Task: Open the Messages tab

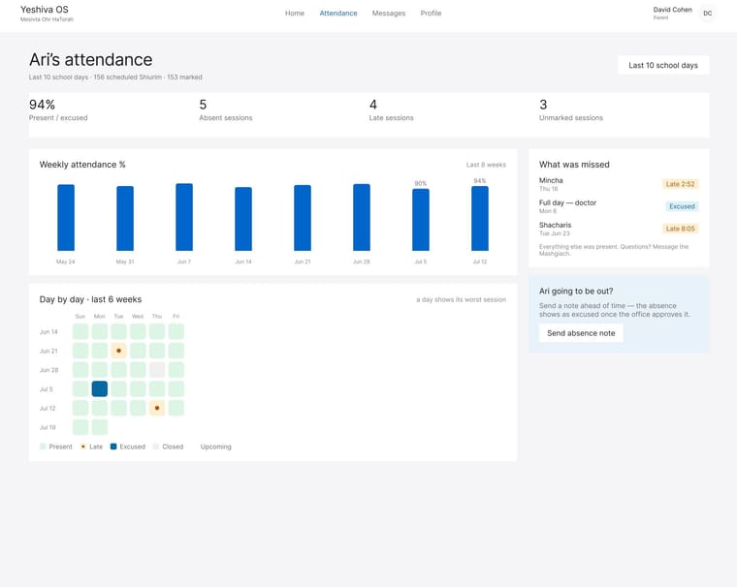Action: 389,14
